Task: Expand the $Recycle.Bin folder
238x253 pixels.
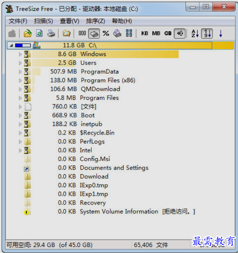Action: click(20, 133)
